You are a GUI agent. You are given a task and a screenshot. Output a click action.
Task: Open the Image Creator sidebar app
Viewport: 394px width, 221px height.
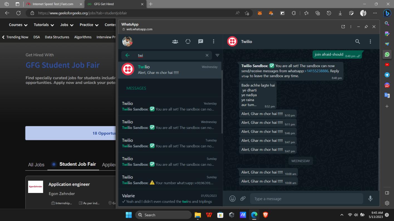[x=387, y=34]
